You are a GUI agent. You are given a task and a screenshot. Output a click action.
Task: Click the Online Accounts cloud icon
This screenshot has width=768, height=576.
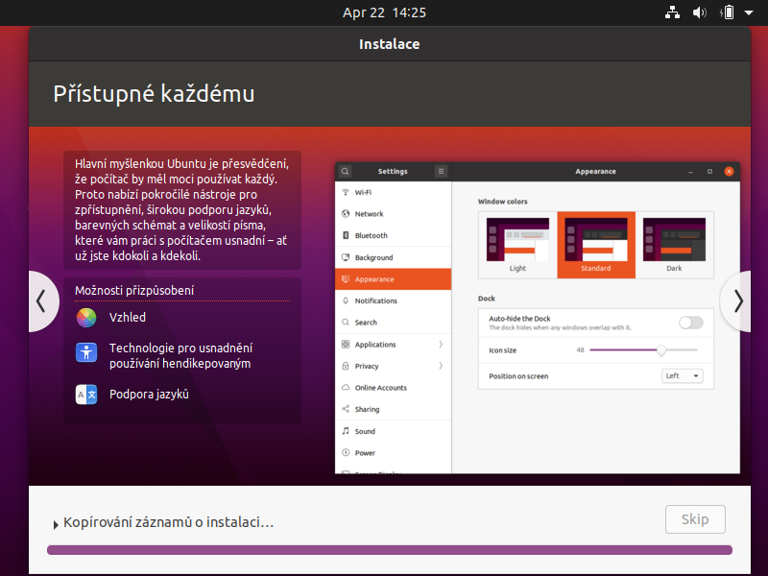[346, 388]
